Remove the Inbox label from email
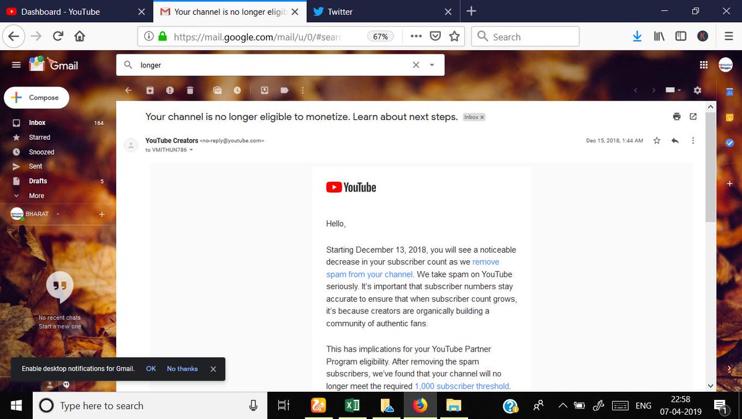This screenshot has width=742, height=419. coord(482,117)
